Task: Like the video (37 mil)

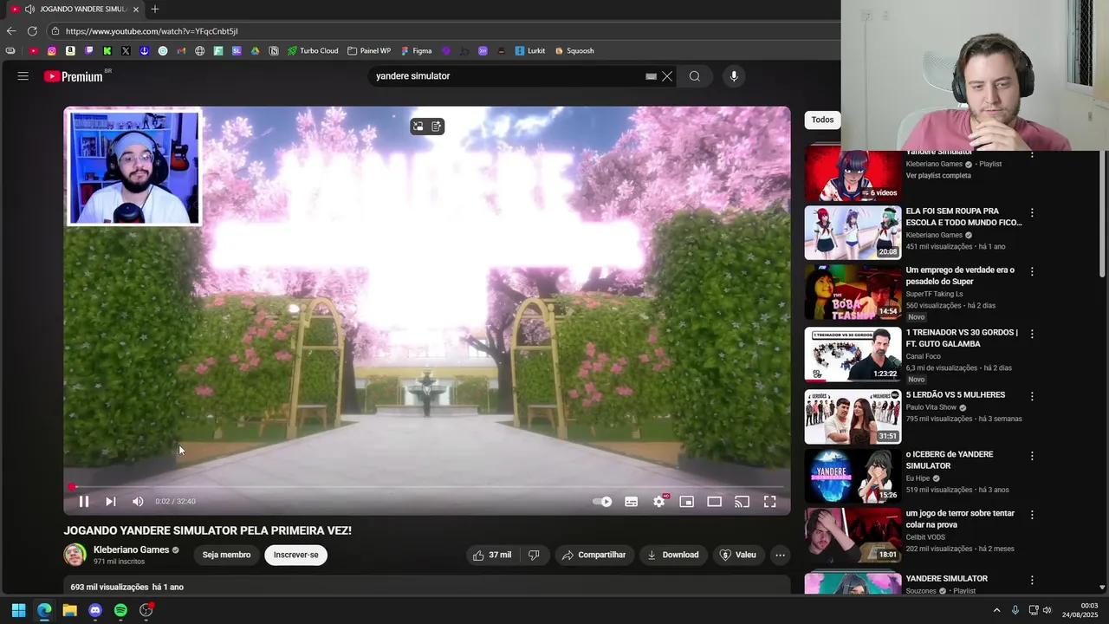Action: coord(492,555)
